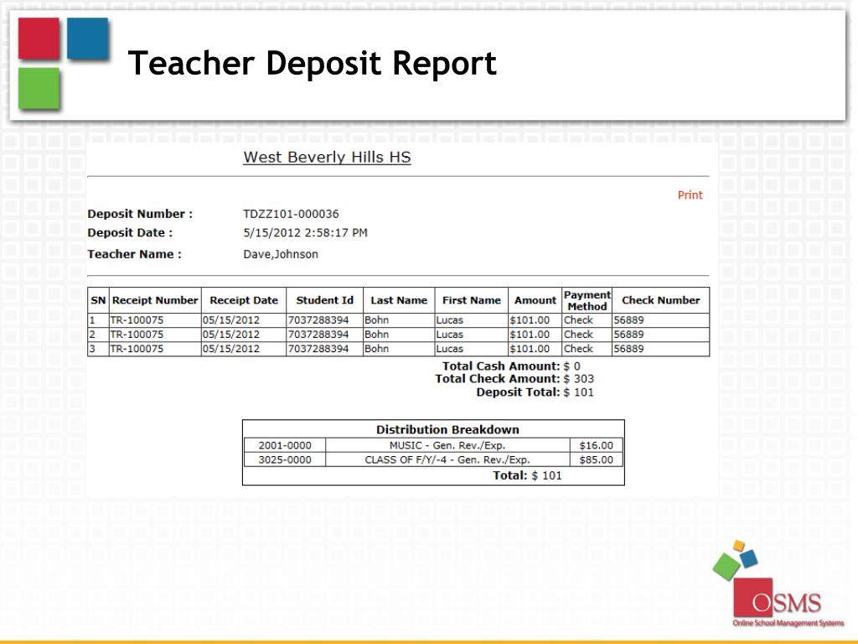This screenshot has height=644, width=858.
Task: Click last name Bohn in row SN 1
Action: [376, 319]
